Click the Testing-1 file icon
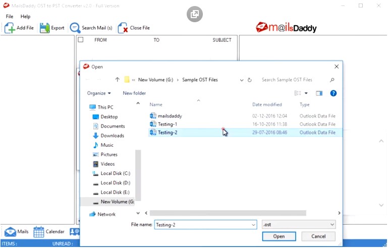 (x=153, y=124)
